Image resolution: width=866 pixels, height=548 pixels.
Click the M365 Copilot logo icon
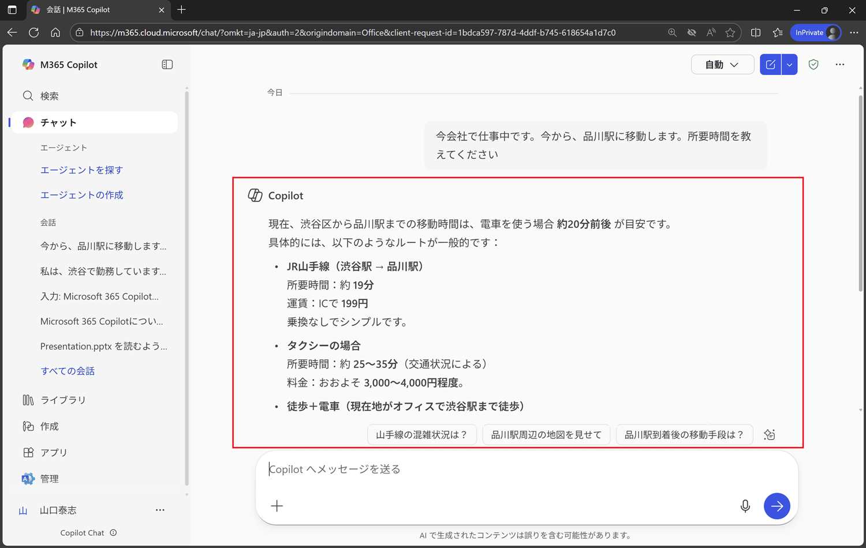[28, 65]
